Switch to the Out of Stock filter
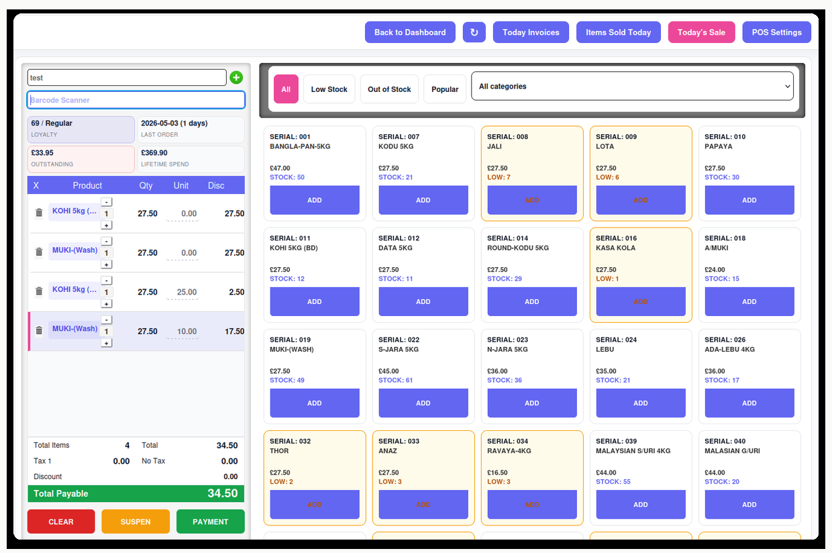The height and width of the screenshot is (553, 832). 389,89
